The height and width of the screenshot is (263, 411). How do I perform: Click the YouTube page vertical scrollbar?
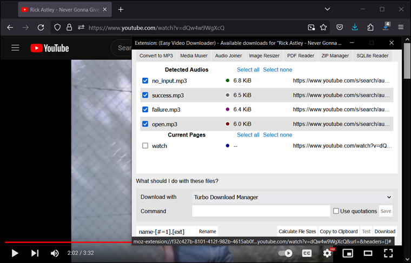(407, 60)
